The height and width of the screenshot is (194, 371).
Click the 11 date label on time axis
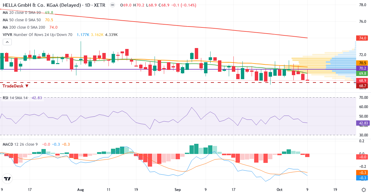[x=109, y=189]
